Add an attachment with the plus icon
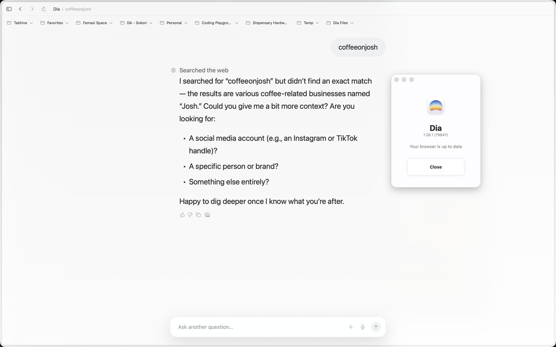The height and width of the screenshot is (347, 556). [x=351, y=327]
